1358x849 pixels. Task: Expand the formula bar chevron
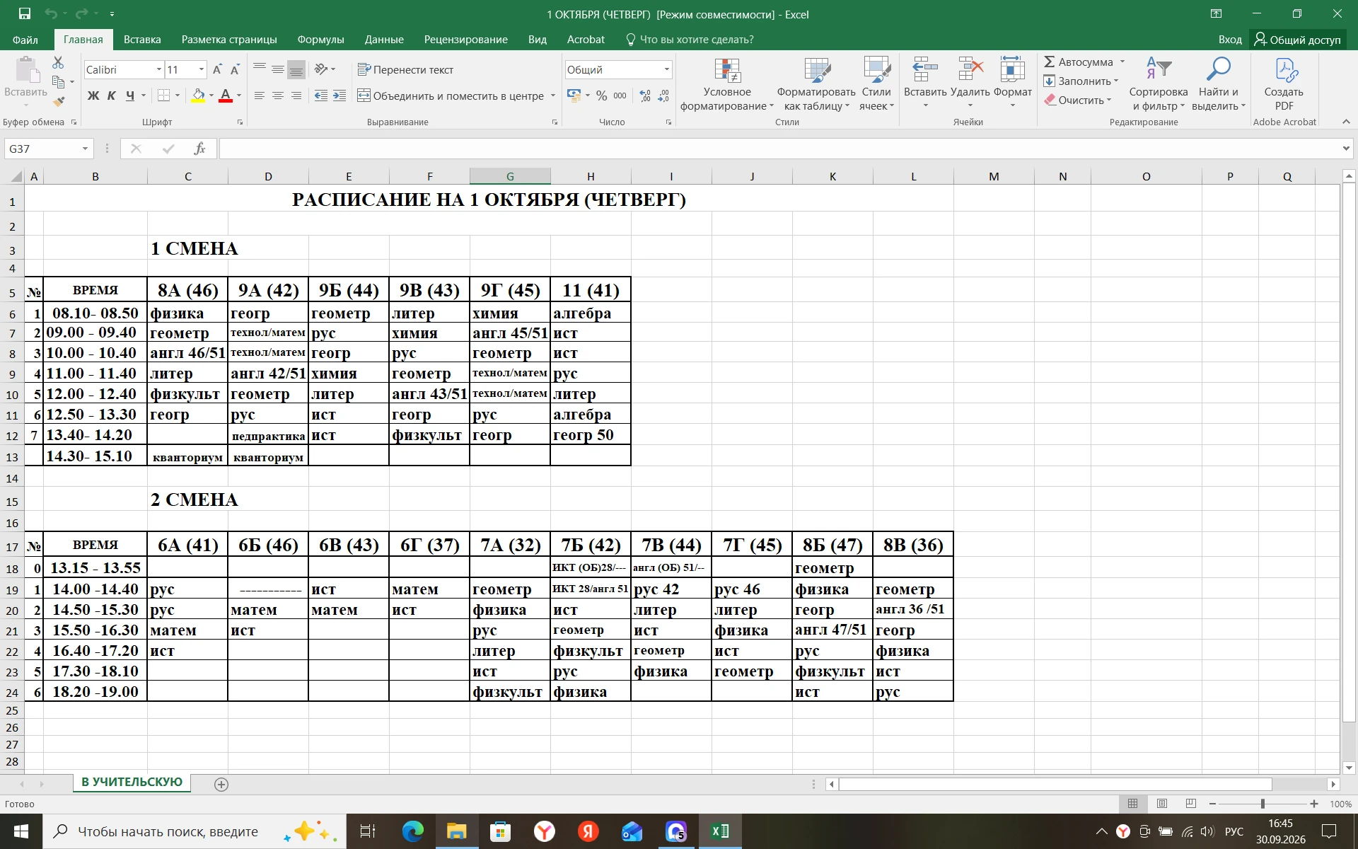click(x=1345, y=149)
